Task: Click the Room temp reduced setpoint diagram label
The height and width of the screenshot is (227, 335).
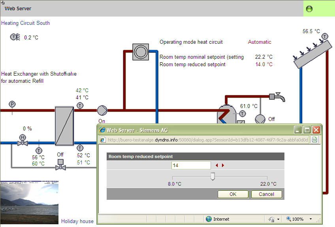Action: (192, 64)
